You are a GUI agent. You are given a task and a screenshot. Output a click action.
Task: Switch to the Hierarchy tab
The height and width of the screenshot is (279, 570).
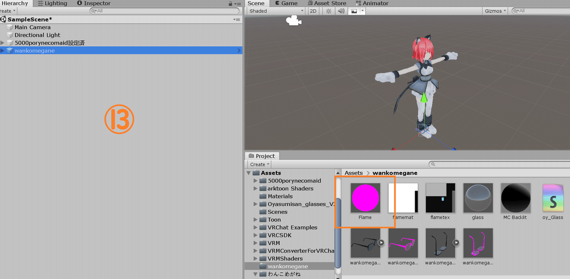15,3
